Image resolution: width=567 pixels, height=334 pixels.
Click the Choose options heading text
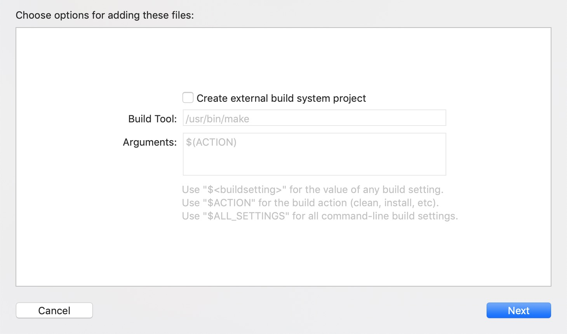point(104,15)
